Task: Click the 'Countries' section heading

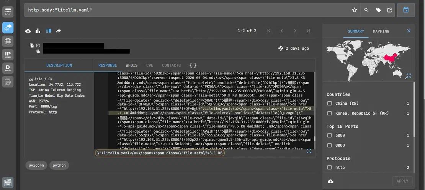Action: point(338,94)
